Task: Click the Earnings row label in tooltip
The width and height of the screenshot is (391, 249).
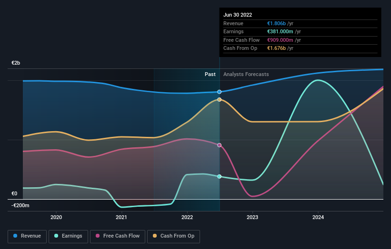Action: (233, 31)
